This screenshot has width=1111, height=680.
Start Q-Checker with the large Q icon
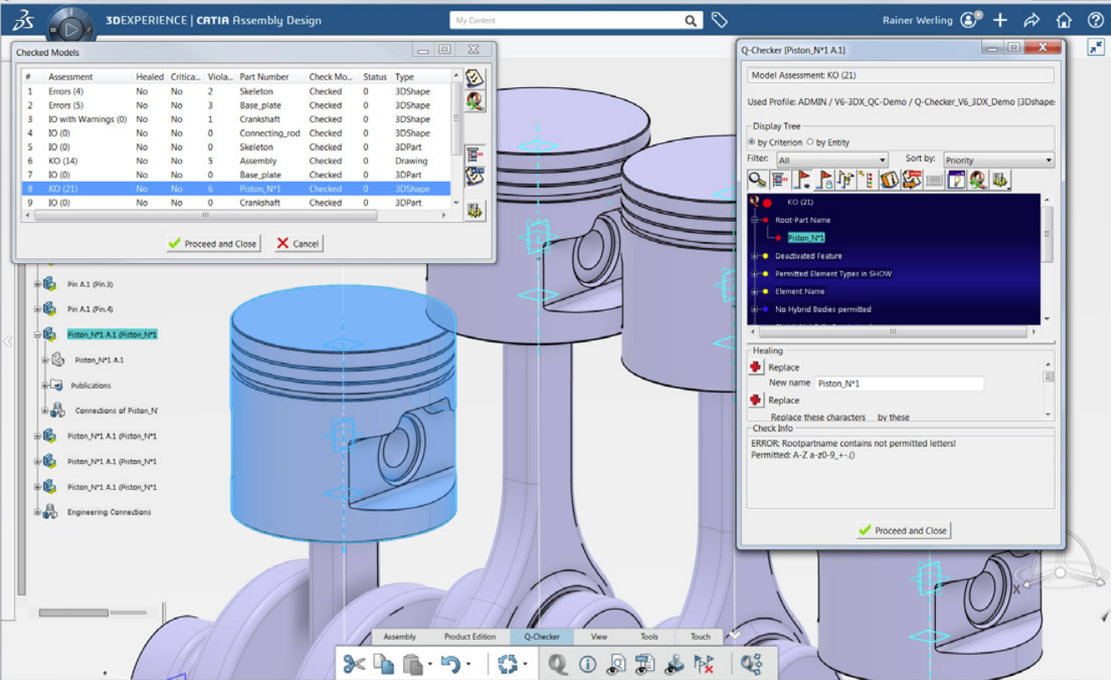coord(558,664)
